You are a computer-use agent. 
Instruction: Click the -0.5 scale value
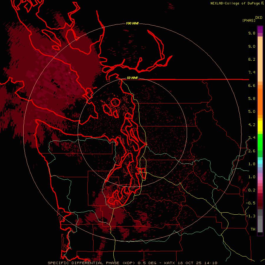pyautogui.click(x=251, y=203)
